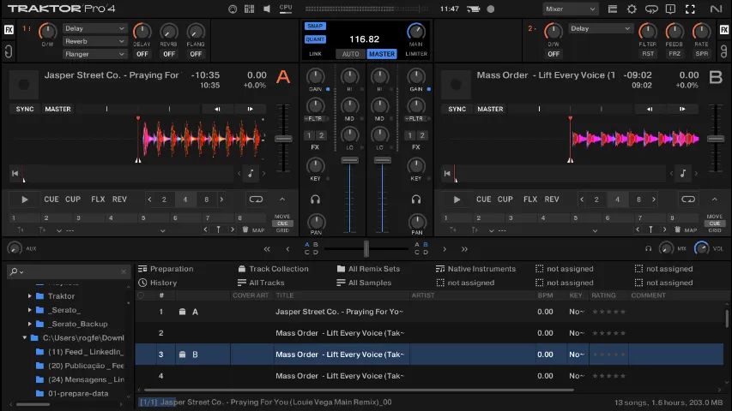Click the Native Instruments logo
Screen dimensions: 732x411
point(716,9)
